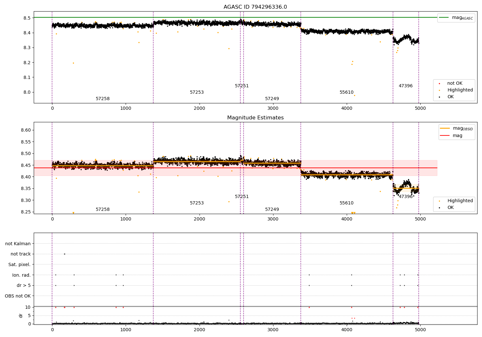Screen dimensions: 482x337
Task: Click the 'not track' axis label
Action: tap(21, 254)
